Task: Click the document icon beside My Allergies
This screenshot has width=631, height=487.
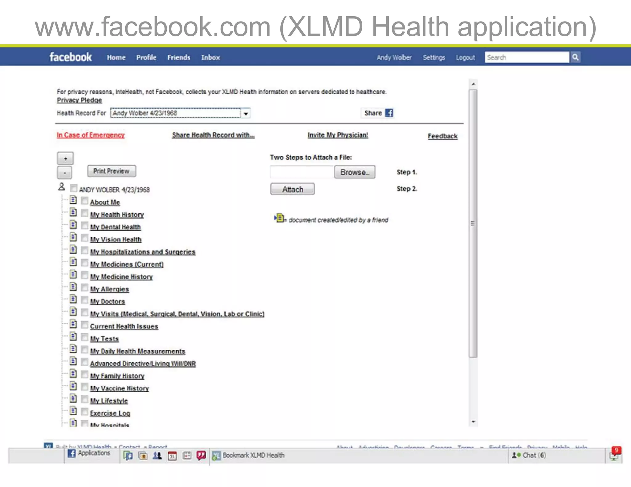Action: pyautogui.click(x=73, y=287)
